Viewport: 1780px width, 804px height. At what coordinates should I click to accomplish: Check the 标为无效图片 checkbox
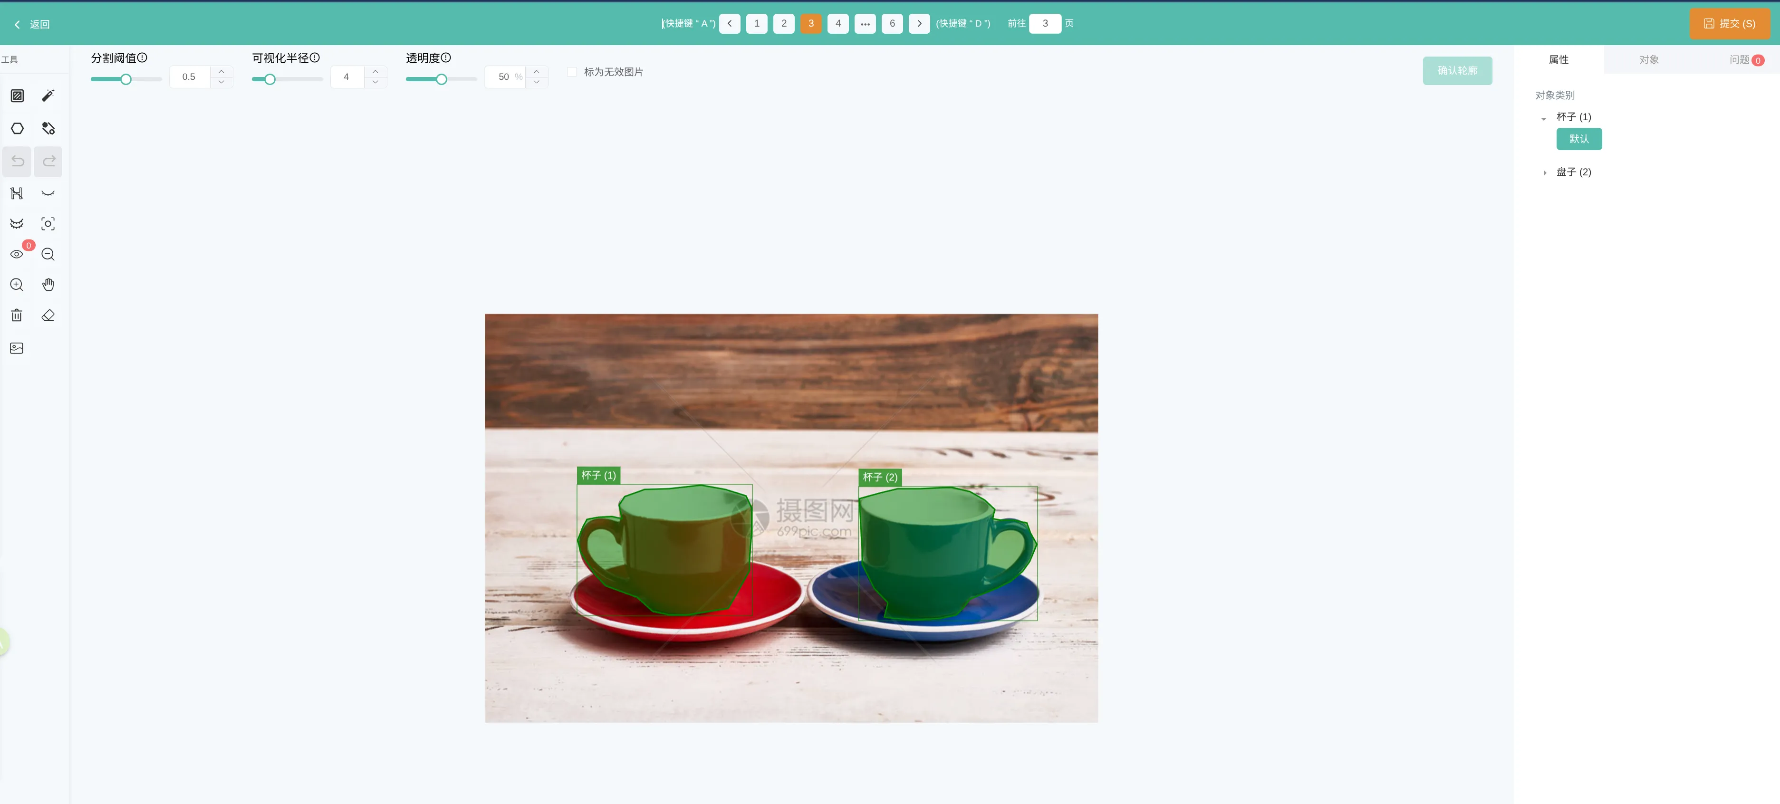[572, 72]
